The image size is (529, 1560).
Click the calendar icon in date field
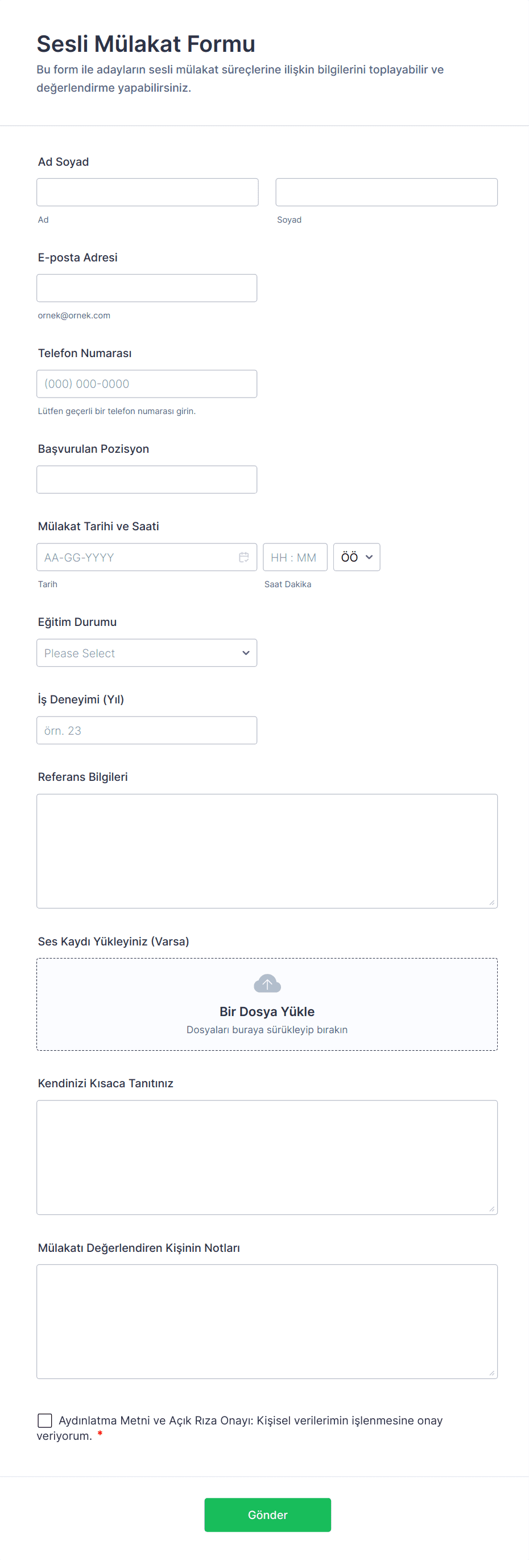tap(243, 557)
